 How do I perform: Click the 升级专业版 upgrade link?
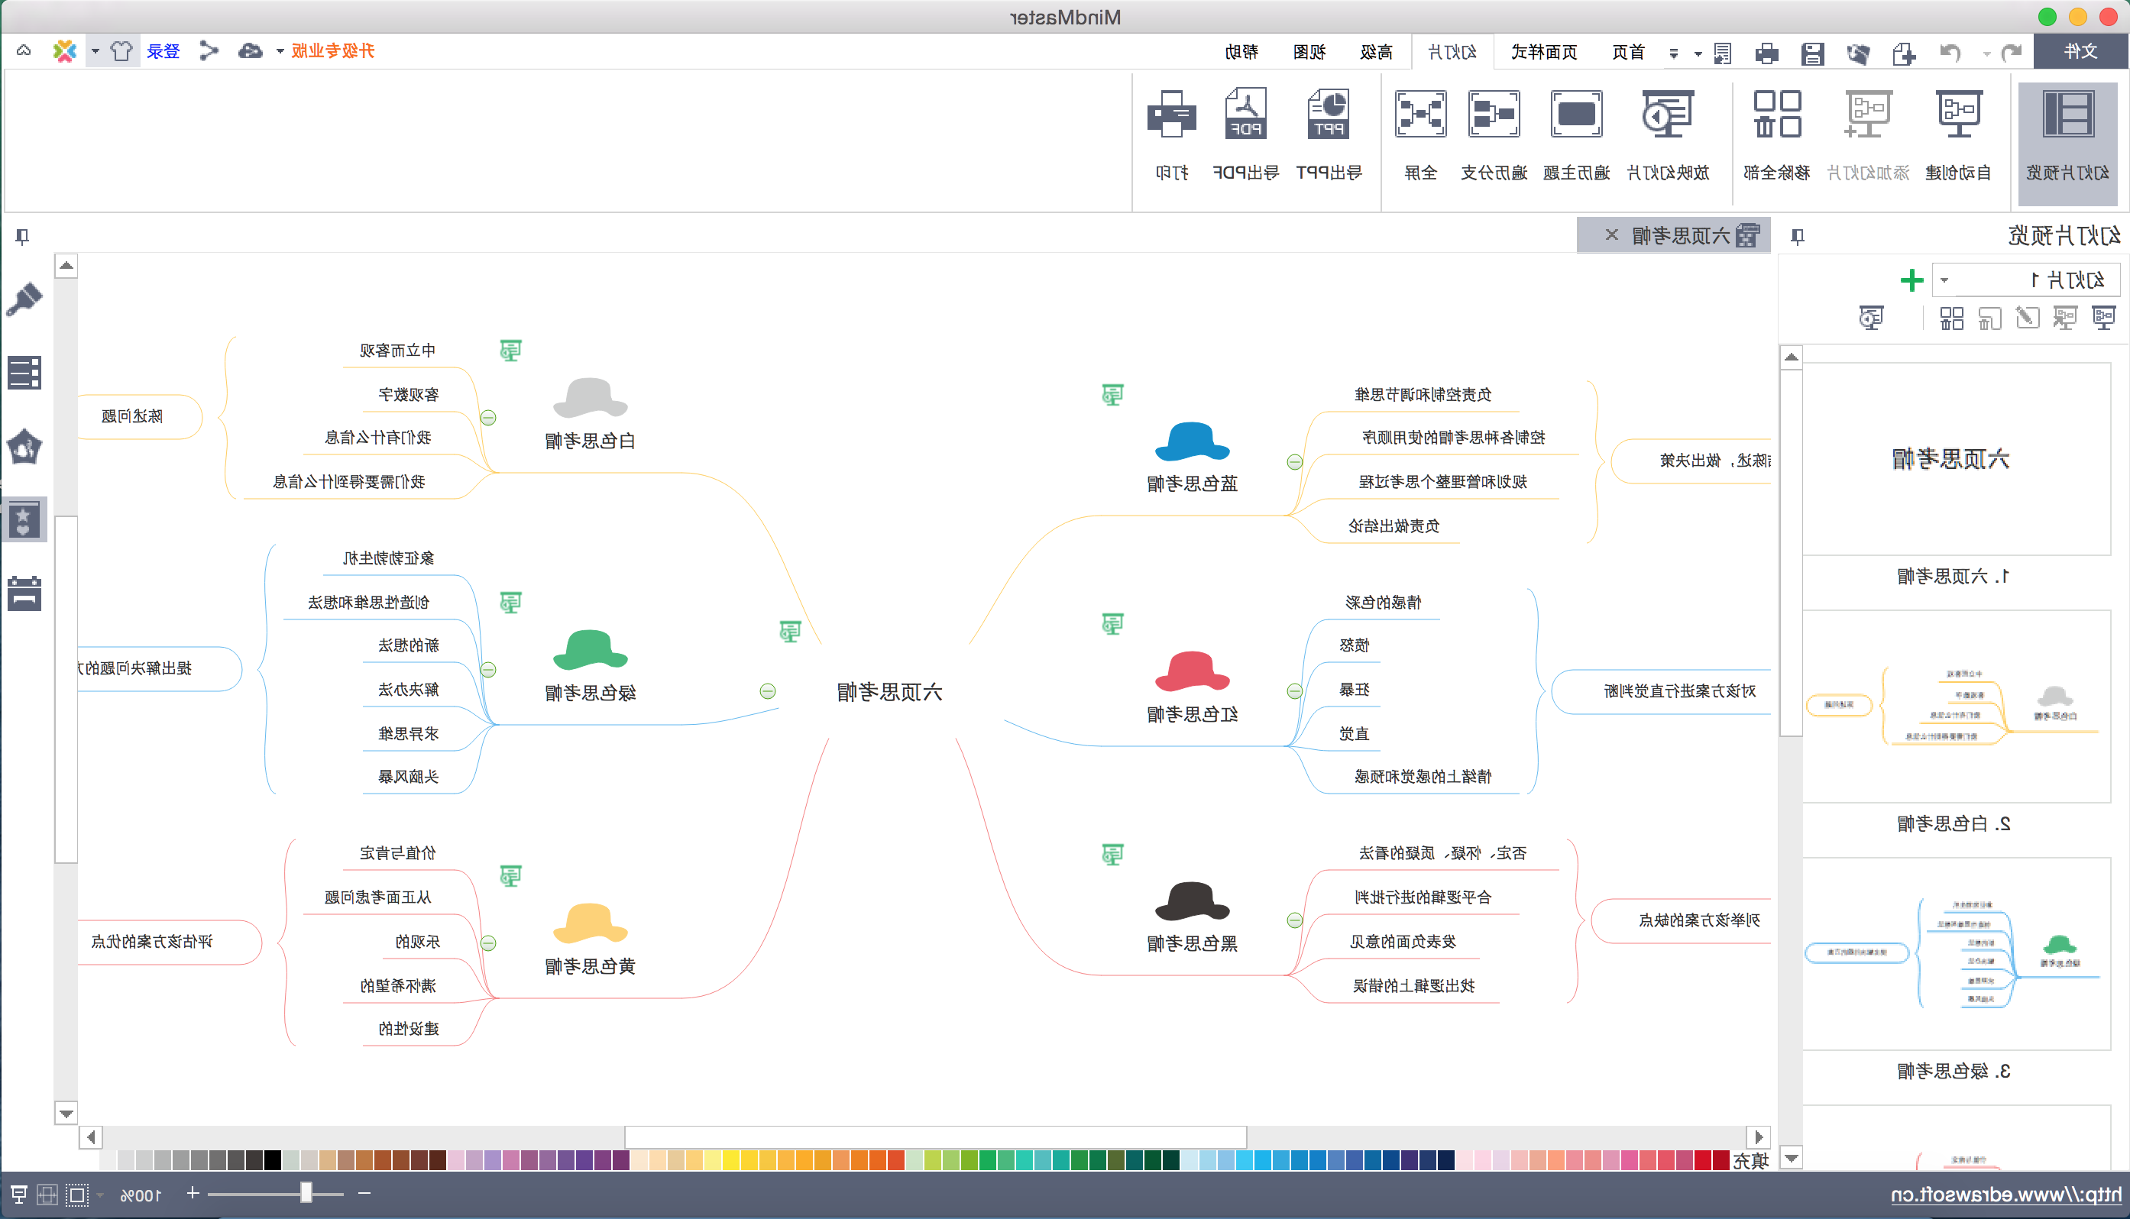coord(332,51)
